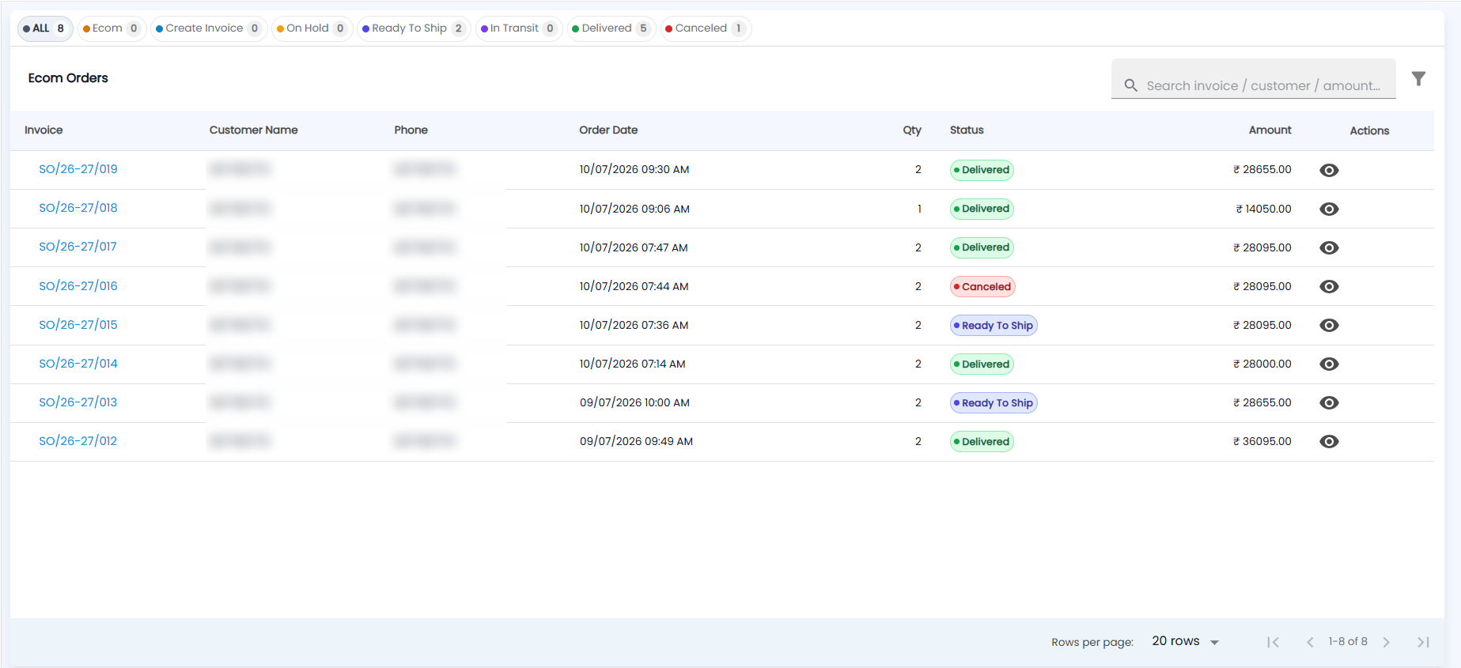The width and height of the screenshot is (1461, 668).
Task: View order SO/26-27/014 via eye icon
Action: click(x=1329, y=364)
